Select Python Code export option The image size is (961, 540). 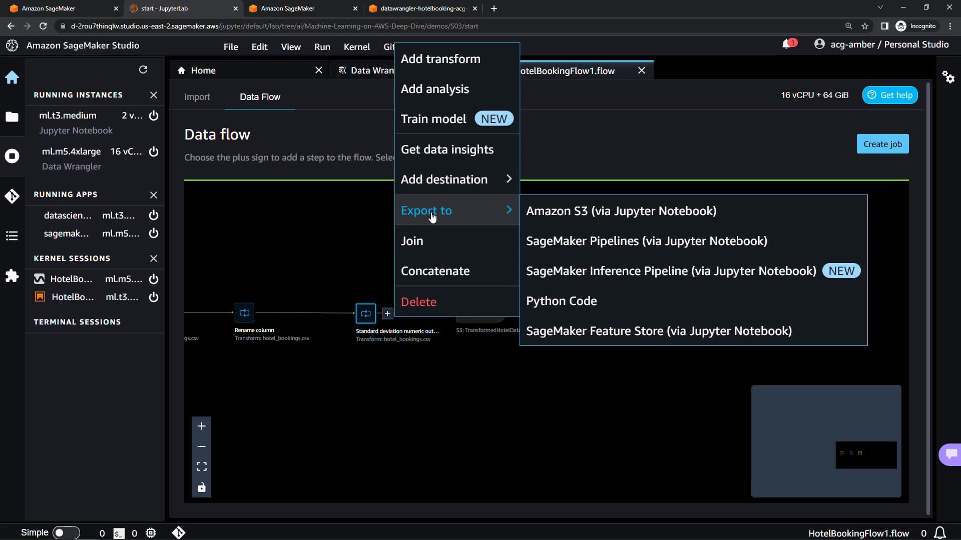pos(561,301)
